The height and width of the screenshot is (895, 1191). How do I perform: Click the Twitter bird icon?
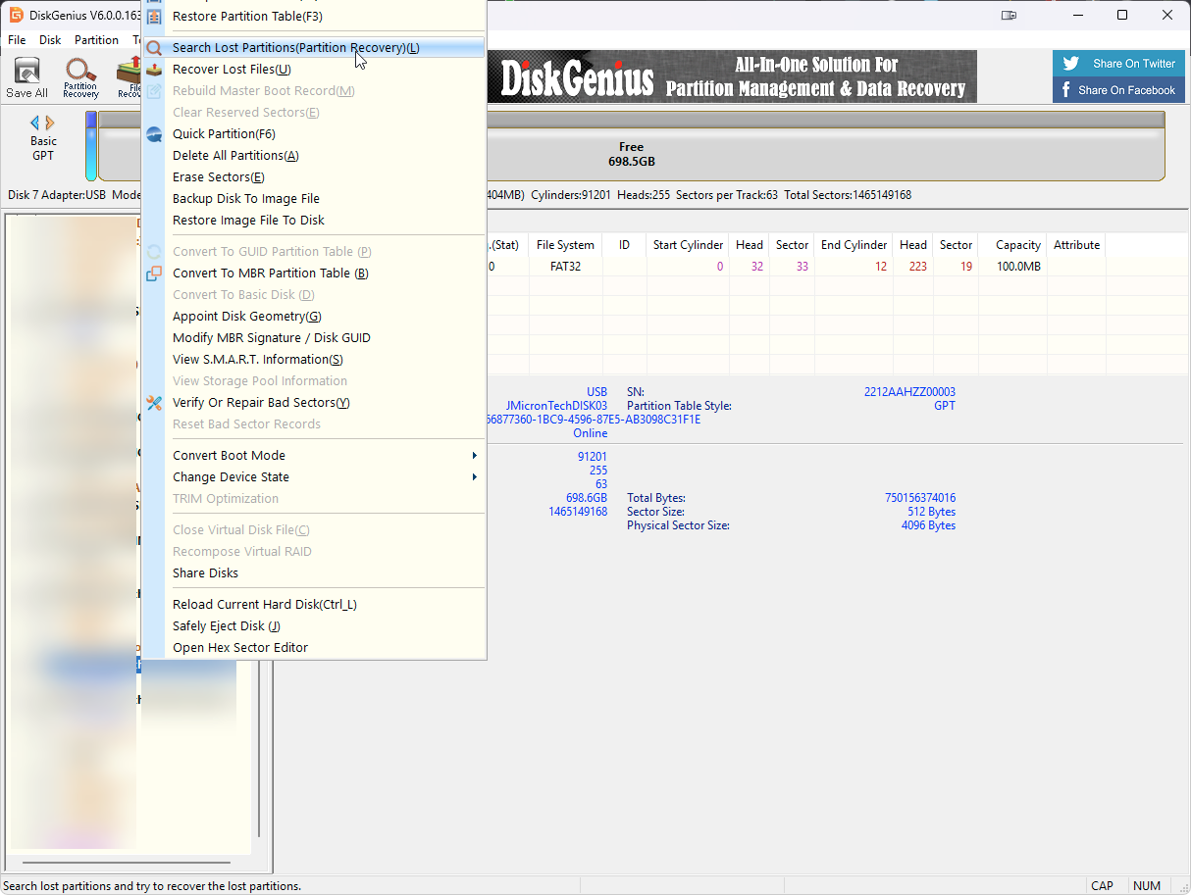(x=1071, y=64)
